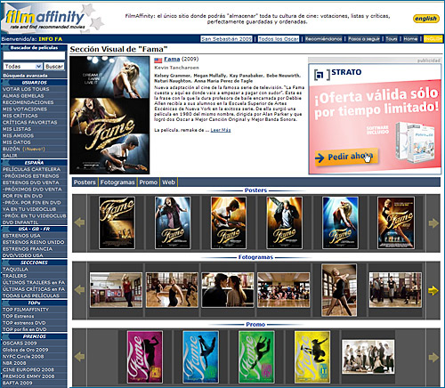Click MIS LISTAS in sidebar
Screen dimensions: 445x388
17,129
